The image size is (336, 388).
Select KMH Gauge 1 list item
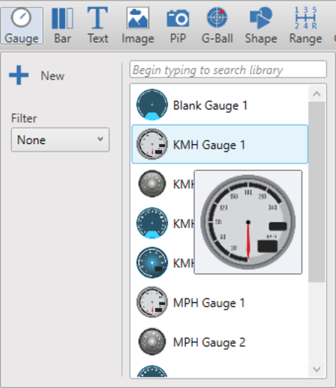tap(220, 144)
